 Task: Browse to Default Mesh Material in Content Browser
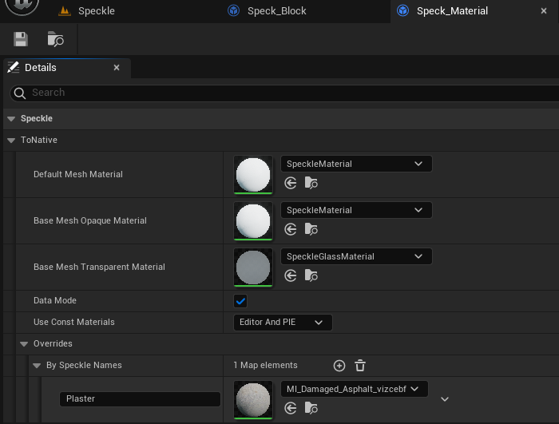(311, 184)
